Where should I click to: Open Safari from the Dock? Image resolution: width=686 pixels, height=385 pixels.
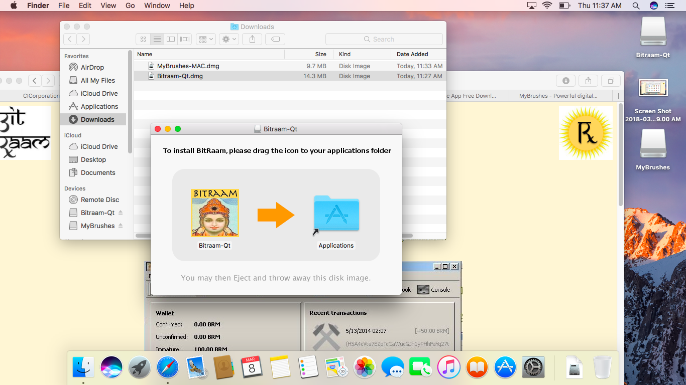(x=168, y=367)
